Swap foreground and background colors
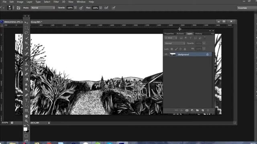 click(28, 125)
